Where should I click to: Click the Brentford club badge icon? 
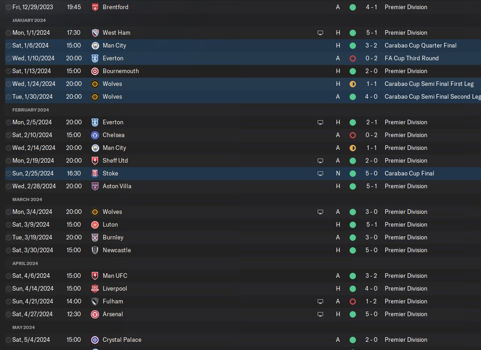[x=95, y=7]
